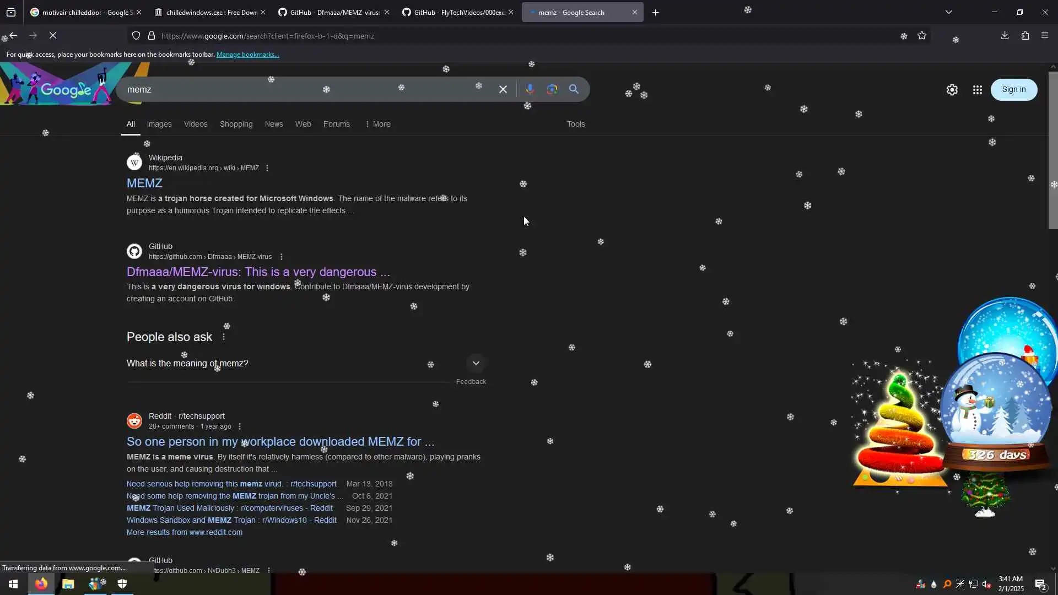Click the magnifier search button

[574, 89]
